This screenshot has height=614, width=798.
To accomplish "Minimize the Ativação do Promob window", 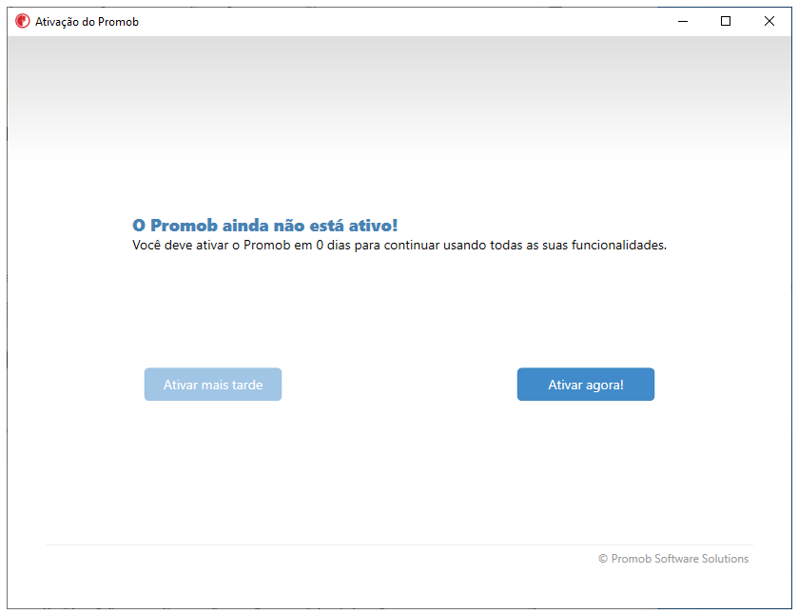I will point(683,21).
